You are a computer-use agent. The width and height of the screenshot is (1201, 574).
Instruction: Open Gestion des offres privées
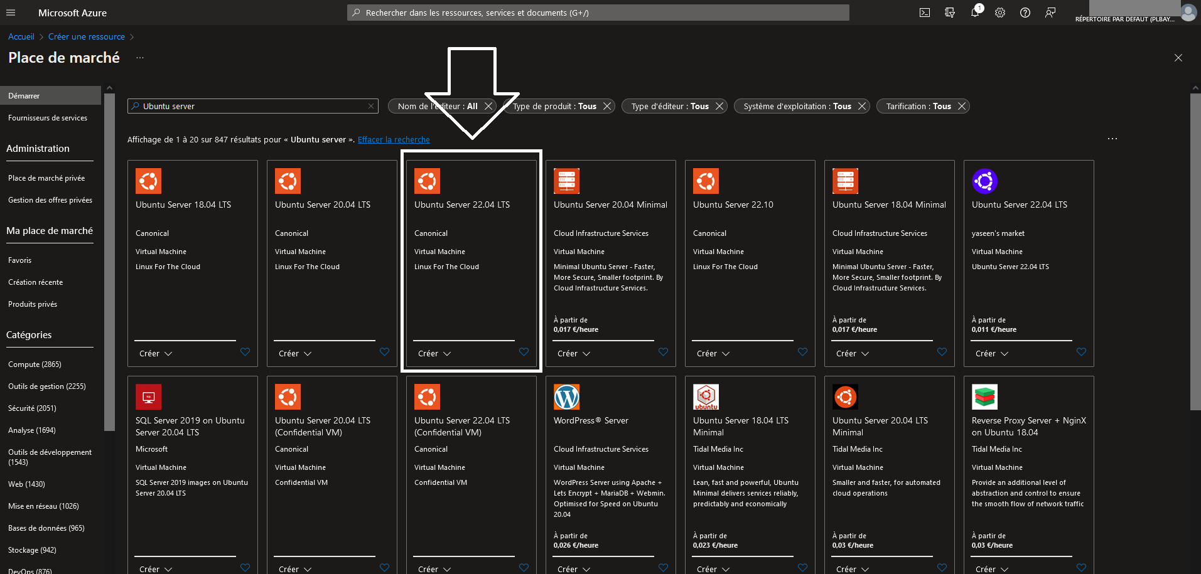(50, 200)
